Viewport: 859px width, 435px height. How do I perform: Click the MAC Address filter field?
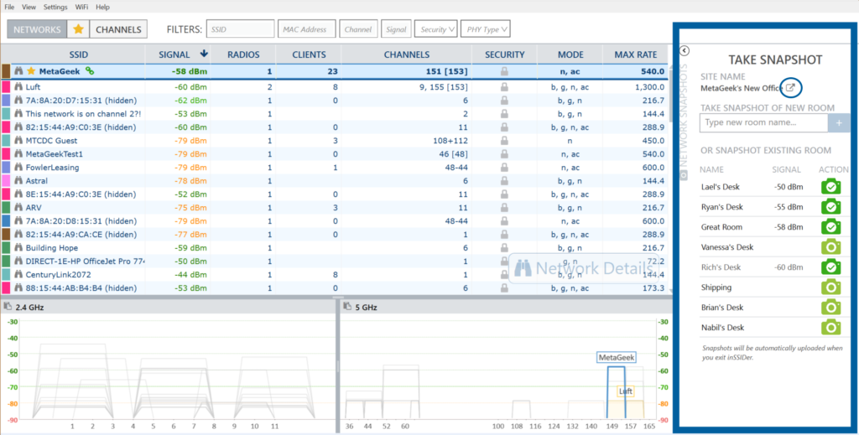click(x=306, y=29)
